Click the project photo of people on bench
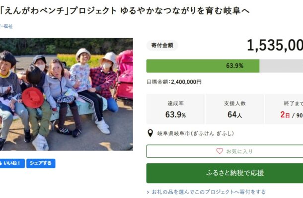303x198 pixels. [66, 95]
